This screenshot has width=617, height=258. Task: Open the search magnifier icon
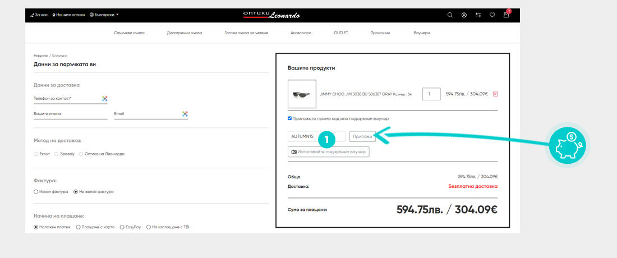point(450,15)
